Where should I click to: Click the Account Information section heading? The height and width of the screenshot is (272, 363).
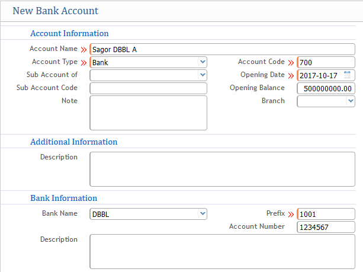[69, 33]
